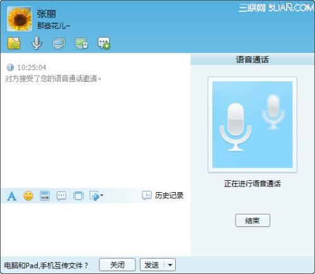Image resolution: width=315 pixels, height=274 pixels.
Task: End the voice call with 结束
Action: (x=253, y=220)
